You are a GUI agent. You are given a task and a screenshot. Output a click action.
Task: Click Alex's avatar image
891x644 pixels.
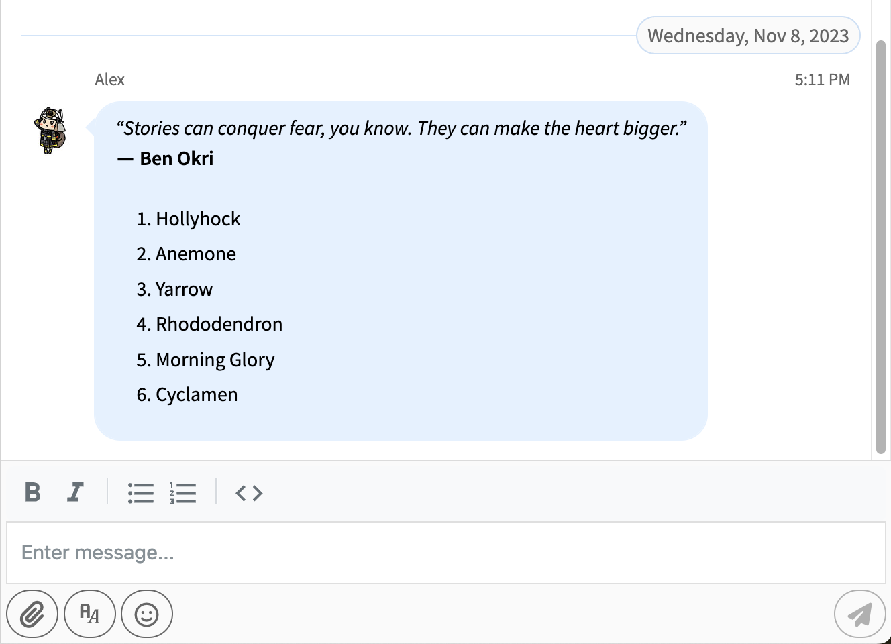point(50,130)
